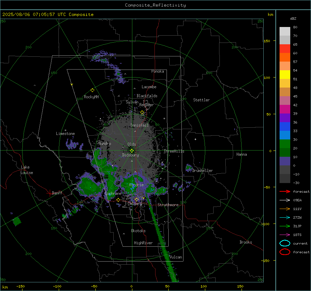Click the Brooks city label
The image size is (311, 291).
click(x=246, y=242)
